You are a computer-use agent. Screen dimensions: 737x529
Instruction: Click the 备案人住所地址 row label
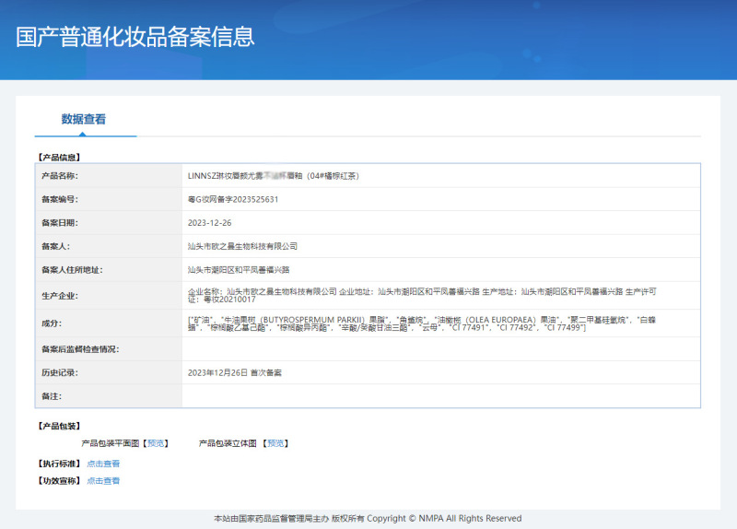(72, 270)
